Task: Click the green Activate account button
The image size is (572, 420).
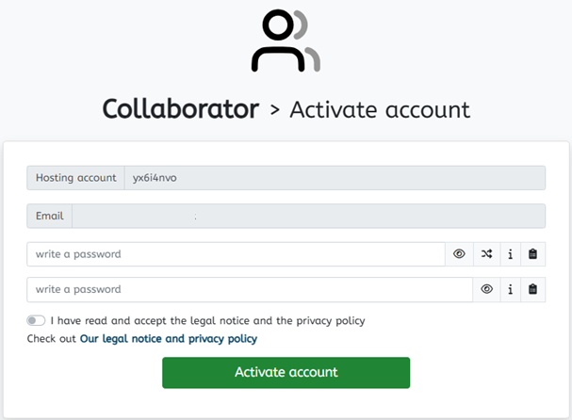Action: tap(286, 373)
